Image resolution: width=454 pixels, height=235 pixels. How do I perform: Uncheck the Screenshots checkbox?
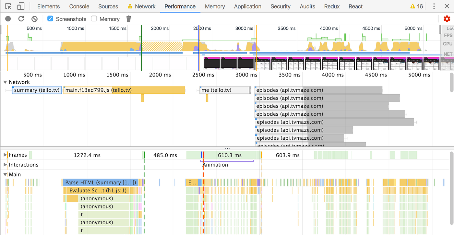[50, 18]
